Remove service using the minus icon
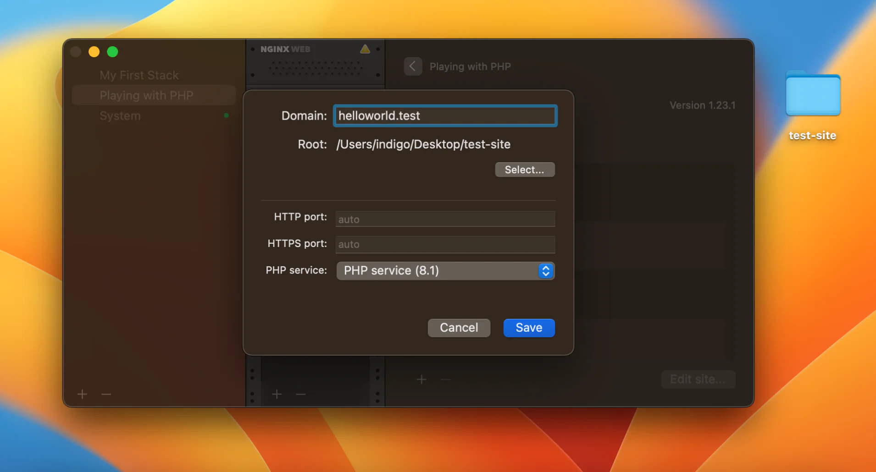The image size is (876, 472). click(301, 394)
